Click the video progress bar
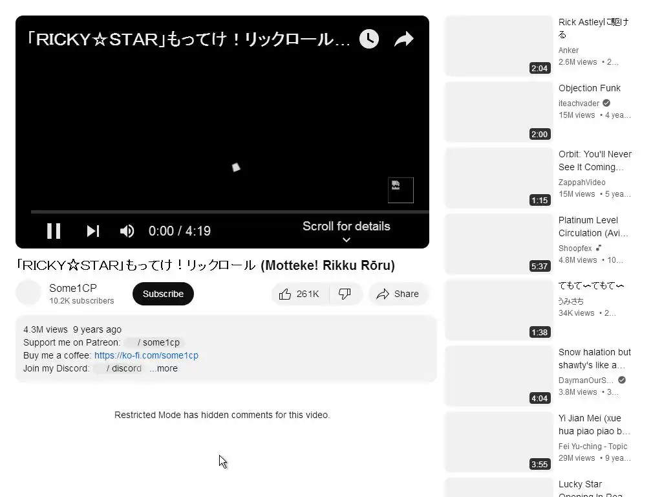 pyautogui.click(x=230, y=212)
